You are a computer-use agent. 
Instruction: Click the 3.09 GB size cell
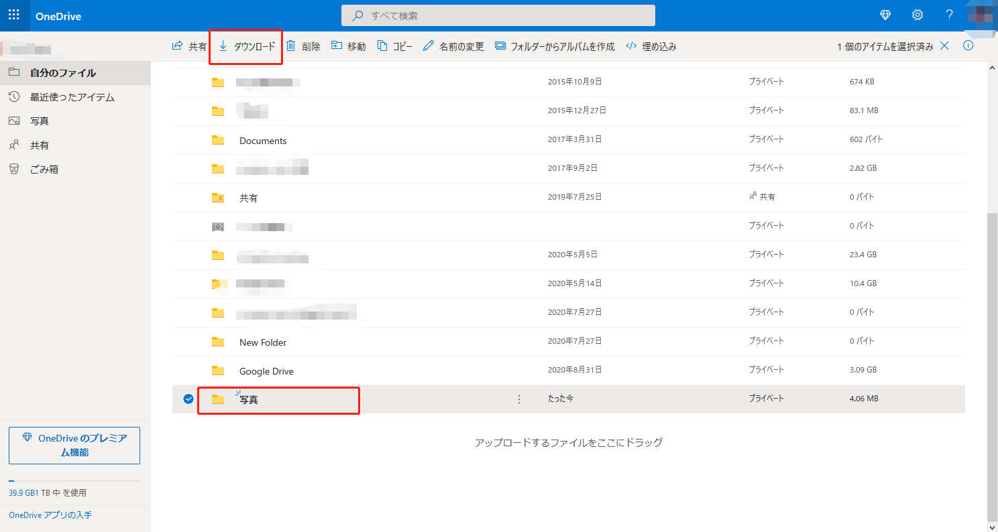(x=863, y=370)
